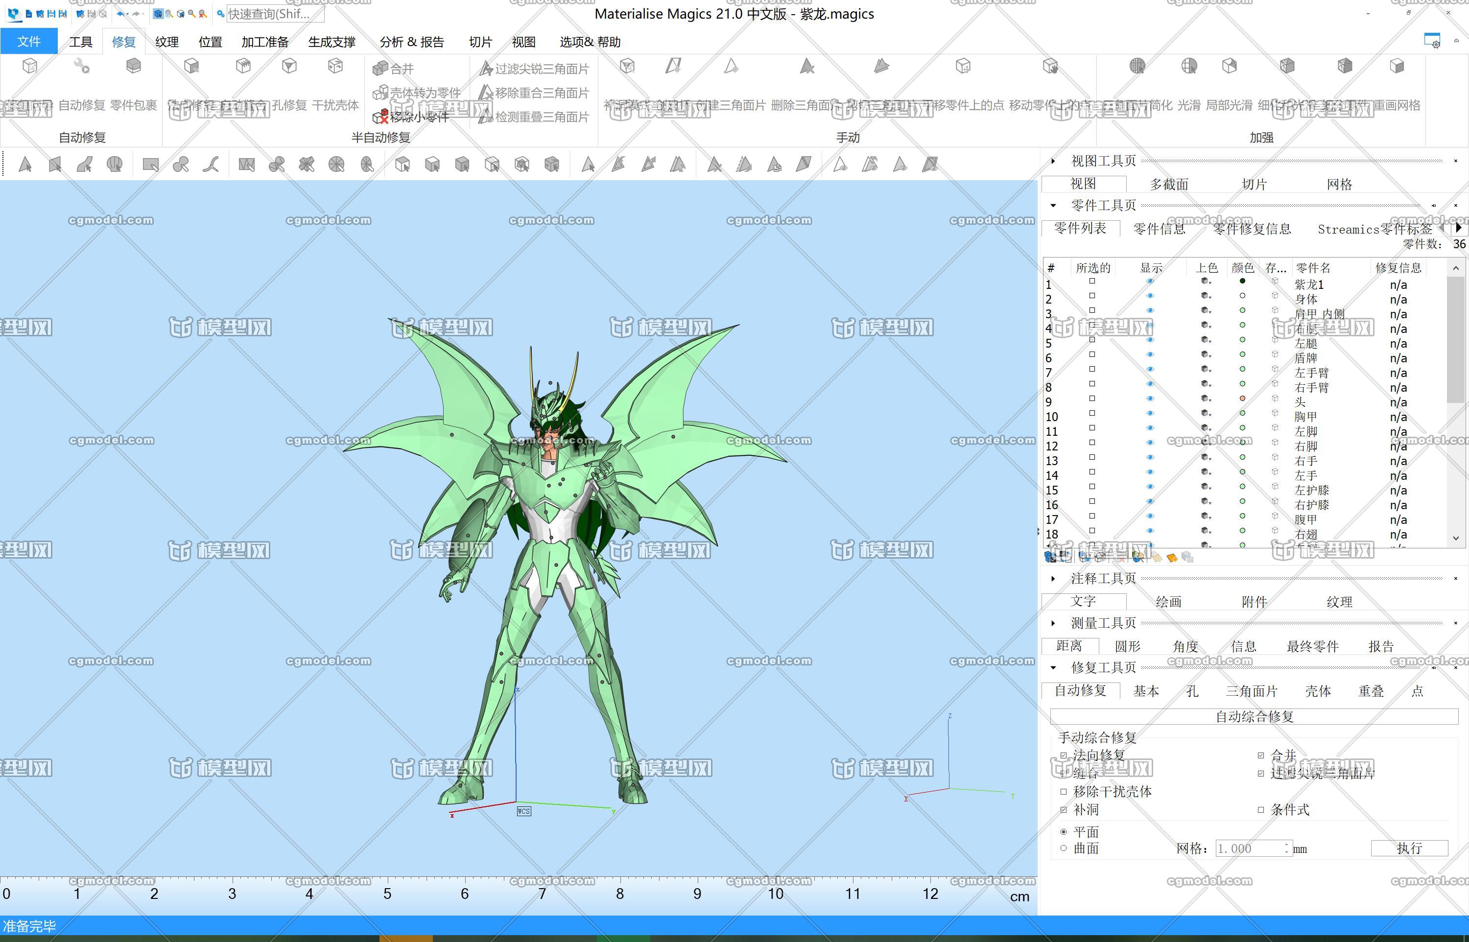Click the 自动综合修复 button
Viewport: 1469px width, 942px height.
pyautogui.click(x=1254, y=716)
